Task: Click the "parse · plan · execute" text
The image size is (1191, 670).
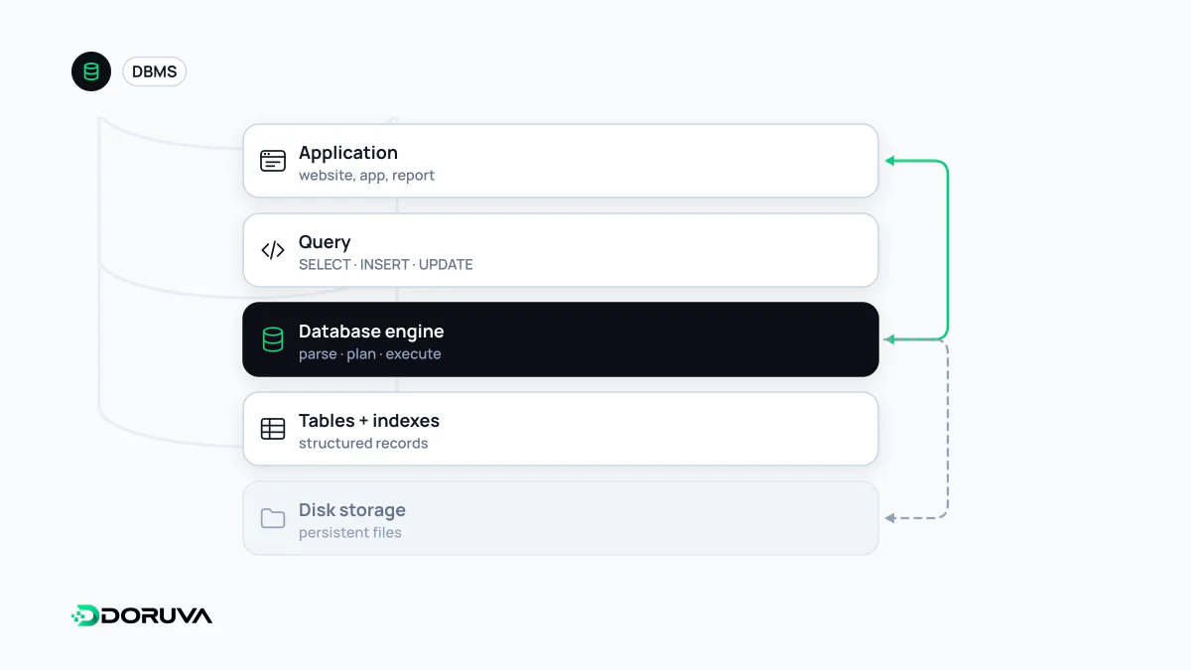Action: click(x=370, y=354)
